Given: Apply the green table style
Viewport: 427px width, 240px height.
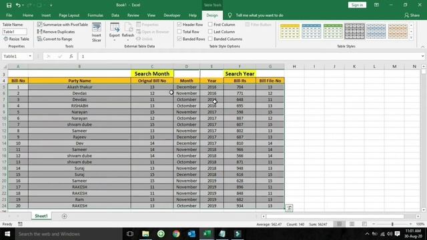Looking at the screenshot, I should pos(333,31).
